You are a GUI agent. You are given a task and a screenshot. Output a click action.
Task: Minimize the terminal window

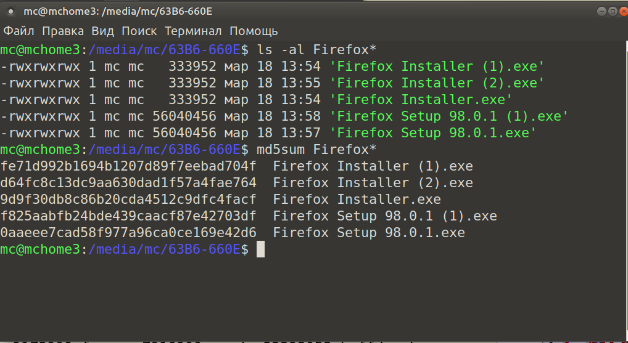click(603, 11)
